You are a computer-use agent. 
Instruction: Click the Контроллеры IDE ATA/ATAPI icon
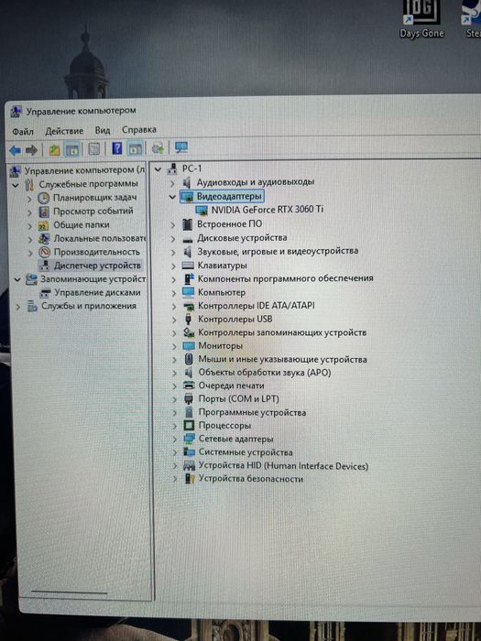188,306
